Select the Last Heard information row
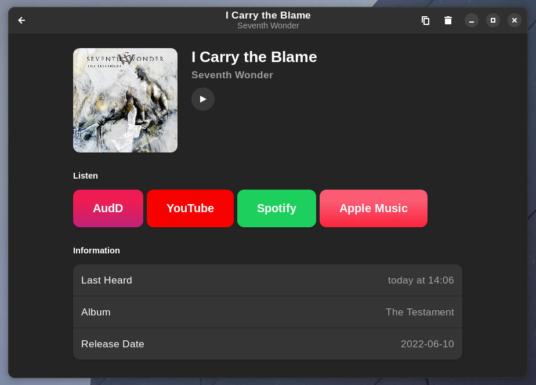This screenshot has width=536, height=385. tap(267, 280)
